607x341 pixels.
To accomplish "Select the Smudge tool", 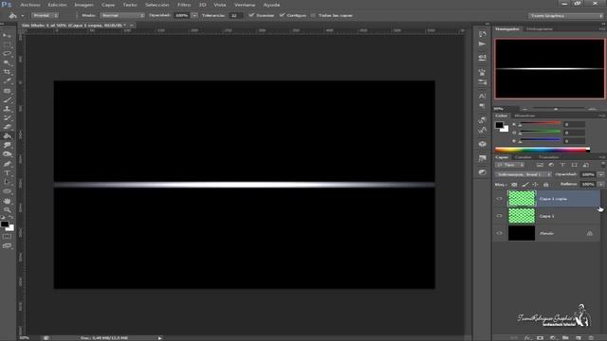I will coord(7,145).
